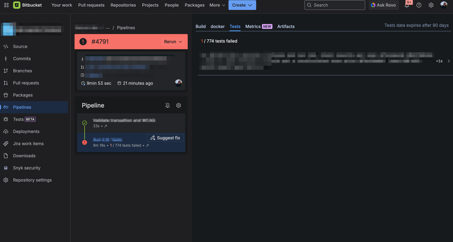Click the '<1s' test duration
This screenshot has height=242, width=453.
click(x=439, y=61)
